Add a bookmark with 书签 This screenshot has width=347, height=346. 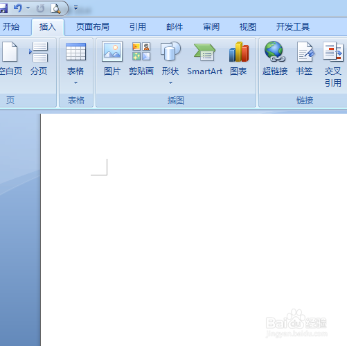click(304, 59)
